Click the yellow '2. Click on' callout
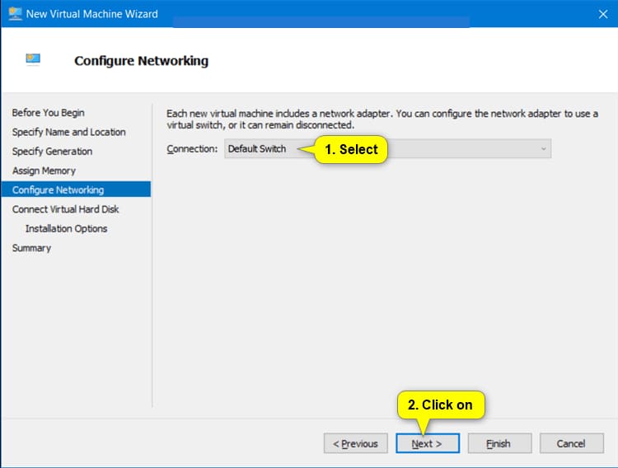This screenshot has height=468, width=618. pyautogui.click(x=441, y=405)
